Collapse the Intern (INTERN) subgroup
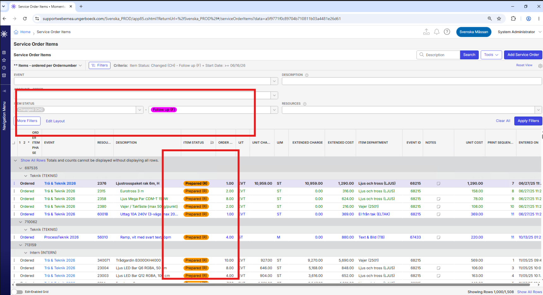The height and width of the screenshot is (295, 543). pos(26,253)
